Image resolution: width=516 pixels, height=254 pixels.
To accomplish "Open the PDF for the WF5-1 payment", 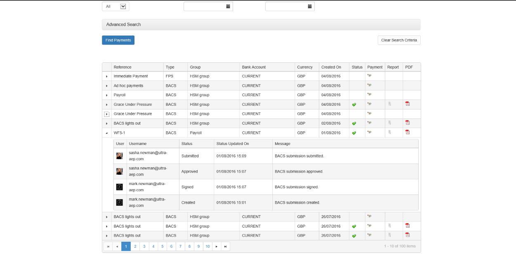I will point(408,132).
